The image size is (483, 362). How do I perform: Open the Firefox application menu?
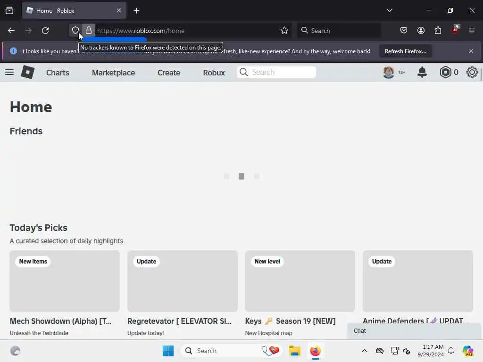coord(472,30)
